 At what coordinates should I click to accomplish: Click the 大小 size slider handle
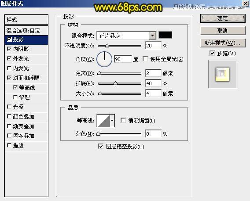click(100, 93)
